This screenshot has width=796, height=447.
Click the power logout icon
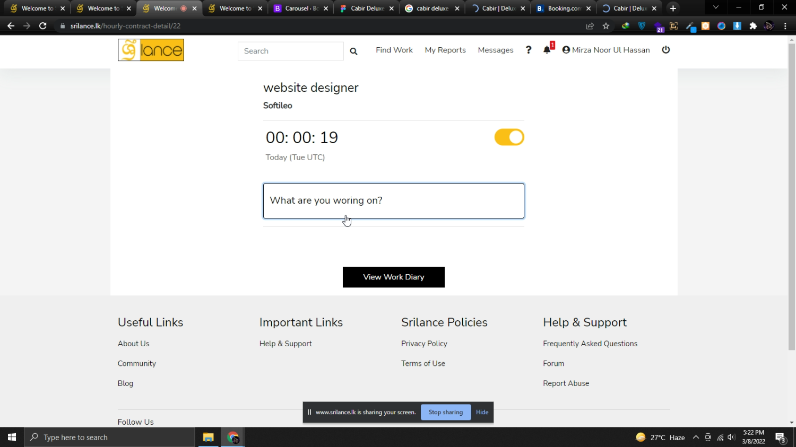[x=666, y=50]
